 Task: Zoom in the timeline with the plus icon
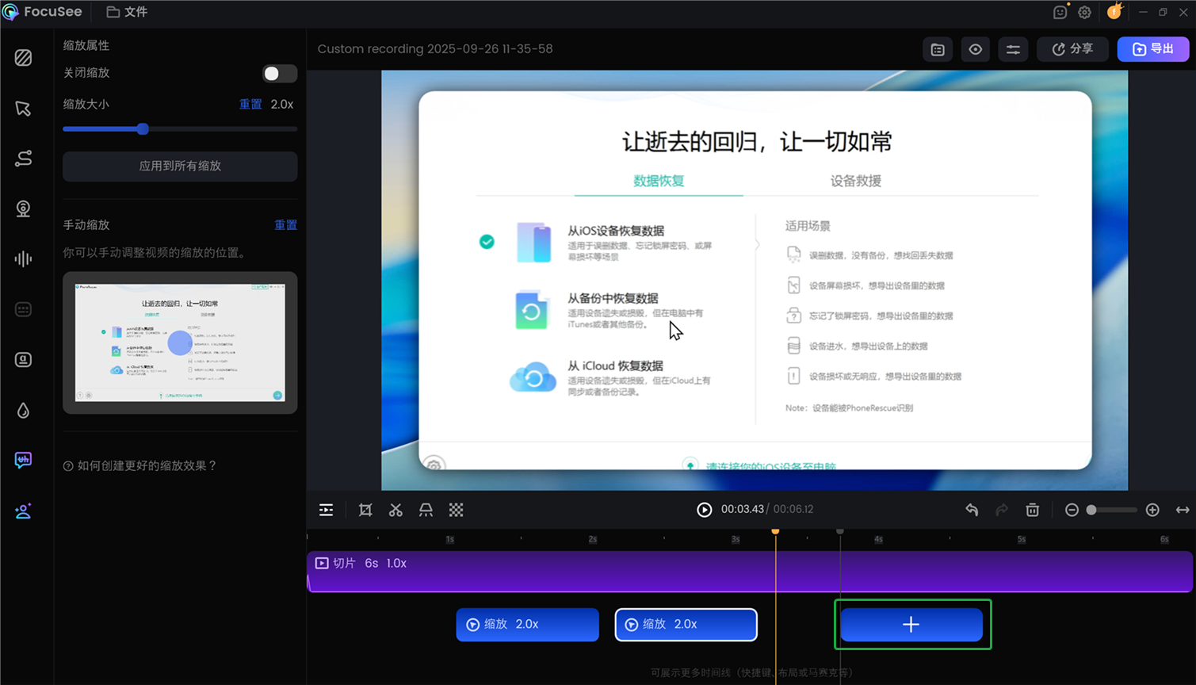pyautogui.click(x=1152, y=510)
